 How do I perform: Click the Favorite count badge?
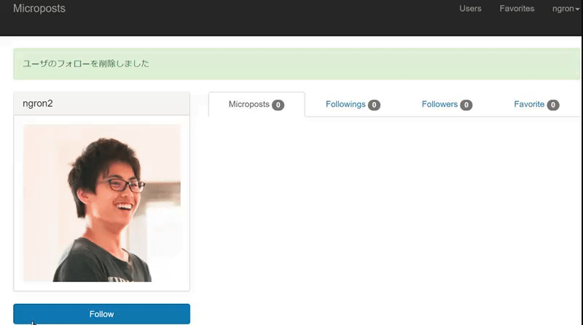coord(553,105)
